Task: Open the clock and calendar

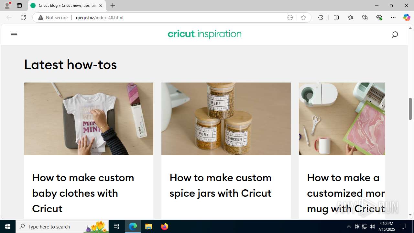Action: pos(387,227)
